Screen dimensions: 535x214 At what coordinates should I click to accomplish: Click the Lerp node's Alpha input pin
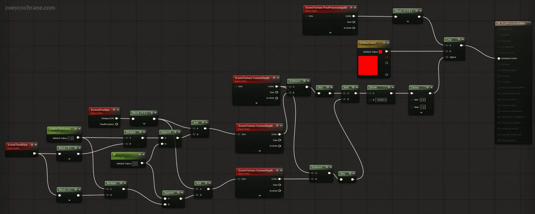coord(447,57)
